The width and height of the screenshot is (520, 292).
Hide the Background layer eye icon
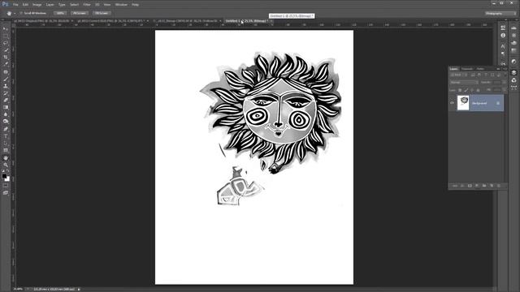452,103
